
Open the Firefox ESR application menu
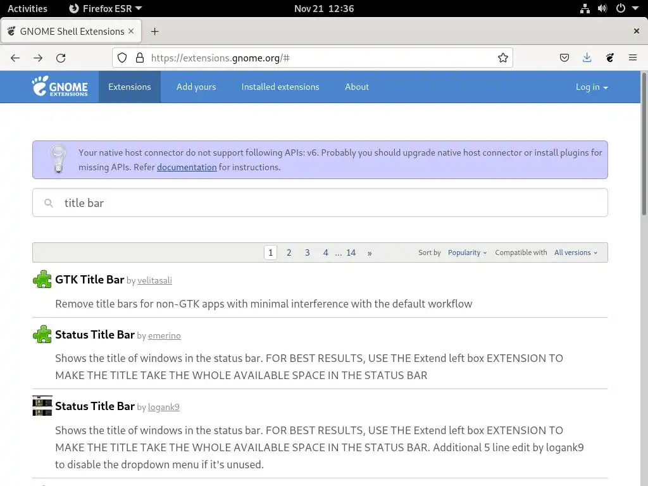click(106, 9)
